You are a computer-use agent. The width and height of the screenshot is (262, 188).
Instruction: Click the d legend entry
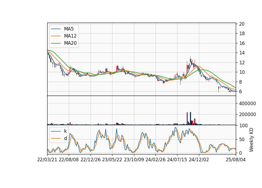(x=65, y=138)
